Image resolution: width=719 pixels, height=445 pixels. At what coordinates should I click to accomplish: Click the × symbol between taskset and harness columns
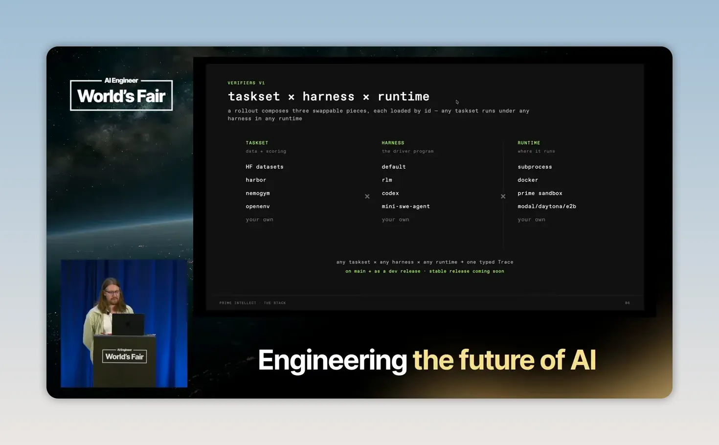pyautogui.click(x=367, y=197)
